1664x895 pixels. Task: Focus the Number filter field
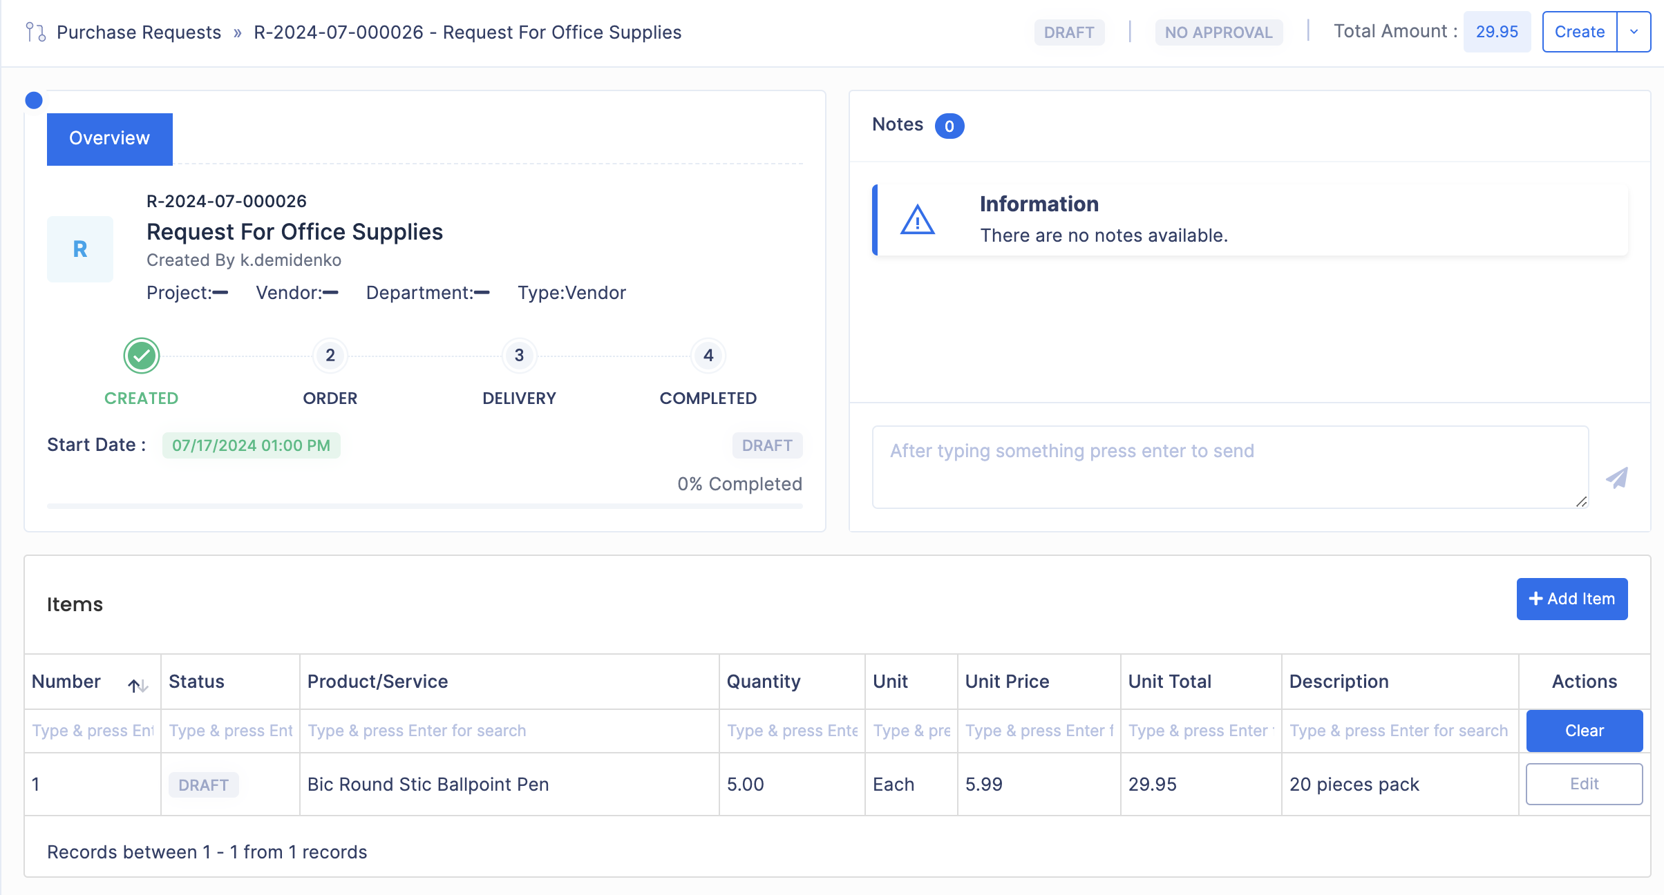[x=93, y=731]
